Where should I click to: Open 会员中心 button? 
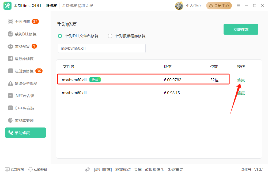(x=219, y=6)
